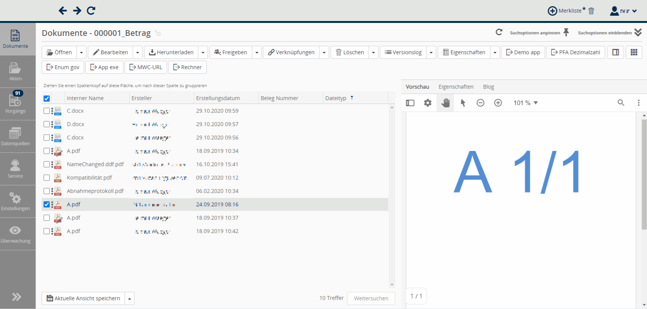Open the 101 % zoom level dropdown
Screen dimensions: 647x309
(x=525, y=103)
